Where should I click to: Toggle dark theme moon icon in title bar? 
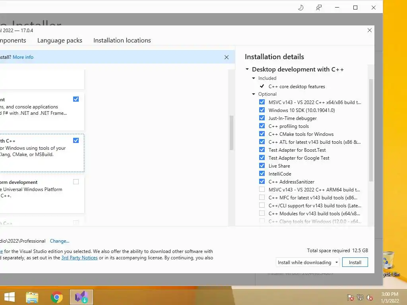[x=300, y=8]
